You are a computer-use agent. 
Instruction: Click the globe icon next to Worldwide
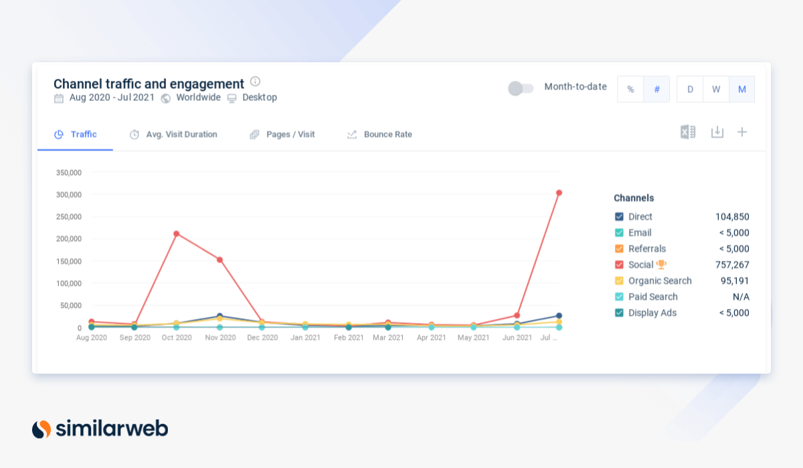[x=166, y=98]
